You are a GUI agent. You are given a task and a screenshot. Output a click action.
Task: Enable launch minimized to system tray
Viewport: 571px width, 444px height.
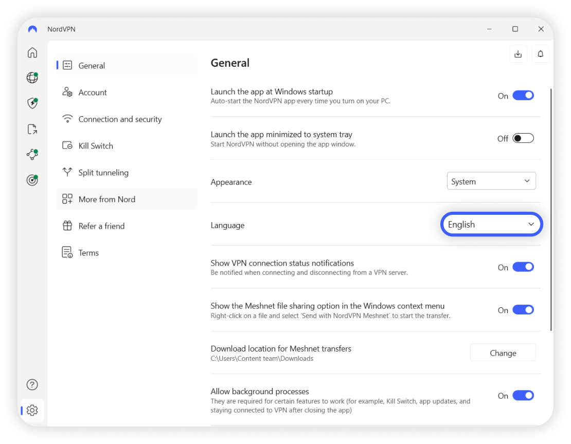click(x=523, y=138)
